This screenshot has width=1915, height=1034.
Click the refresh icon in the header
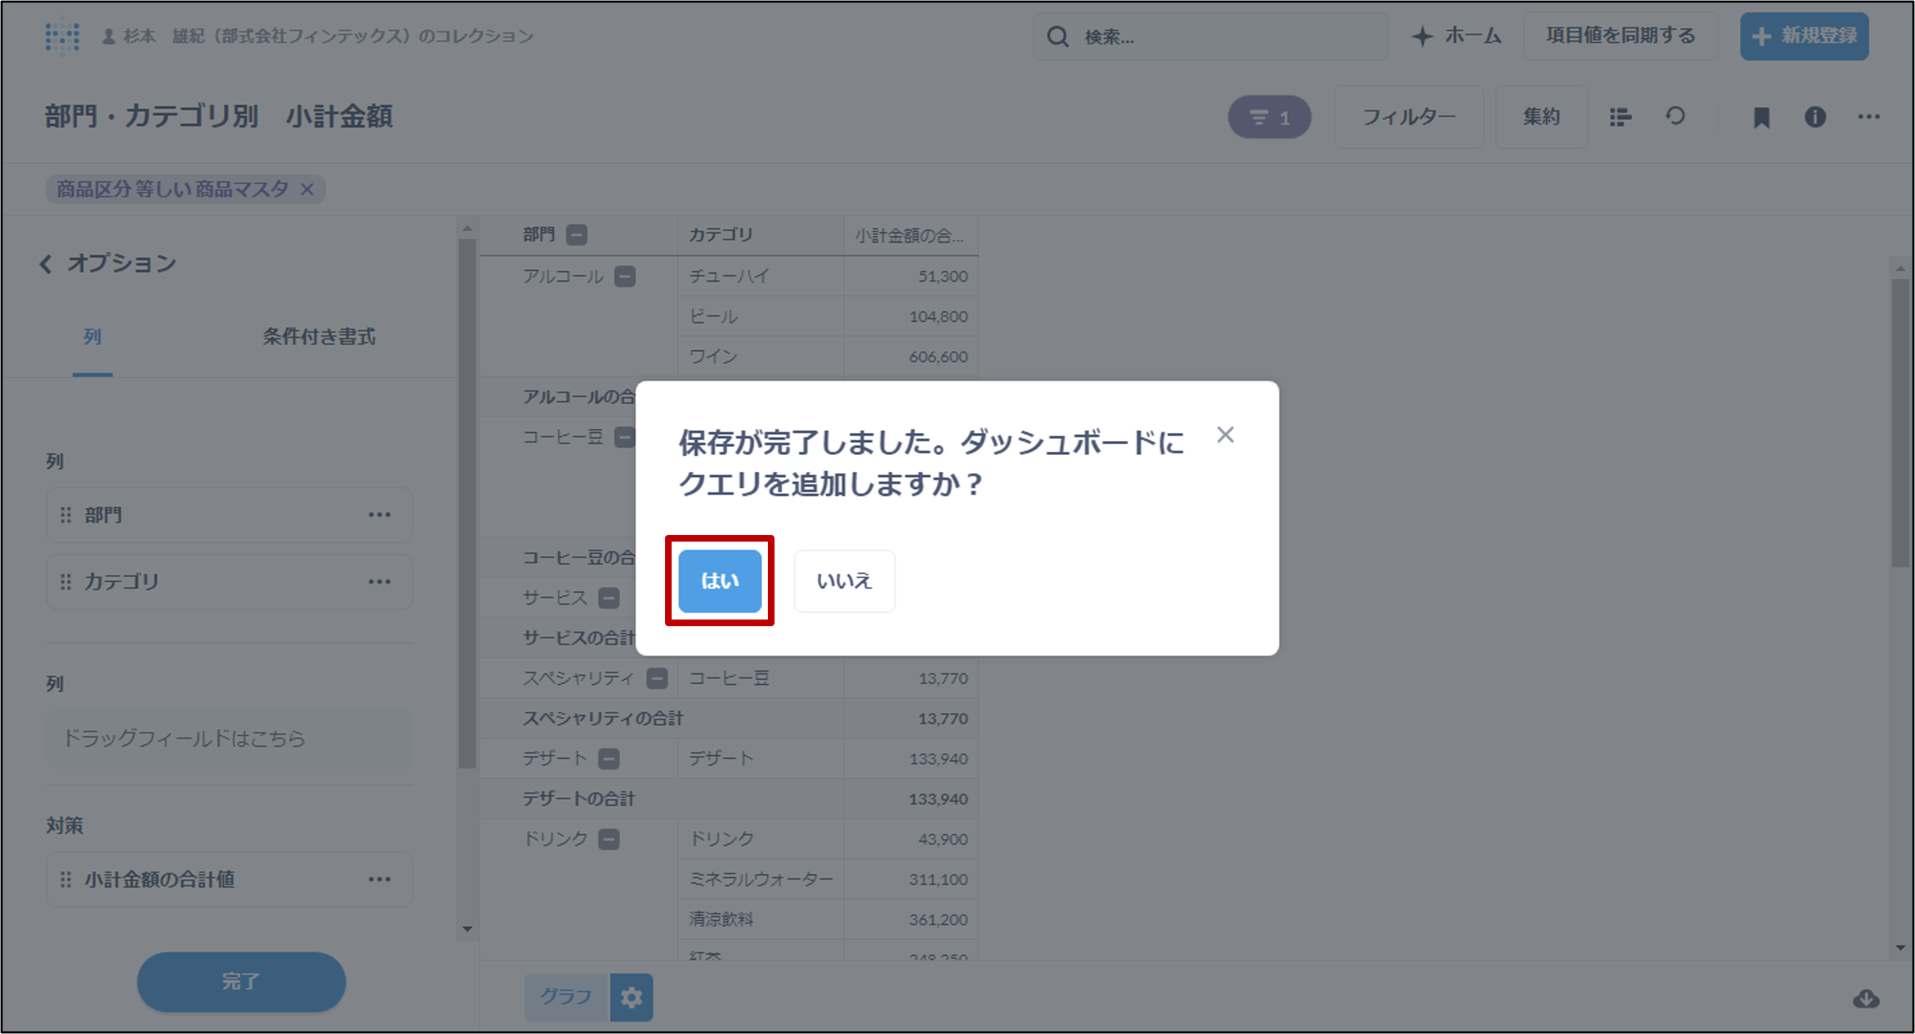pyautogui.click(x=1675, y=117)
